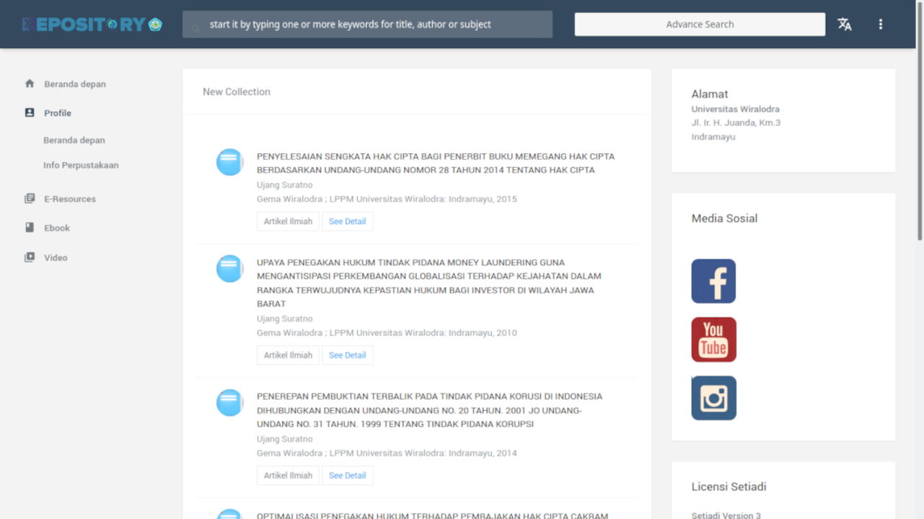The image size is (924, 519).
Task: Click the Licensi Setiadi heading
Action: [x=729, y=487]
